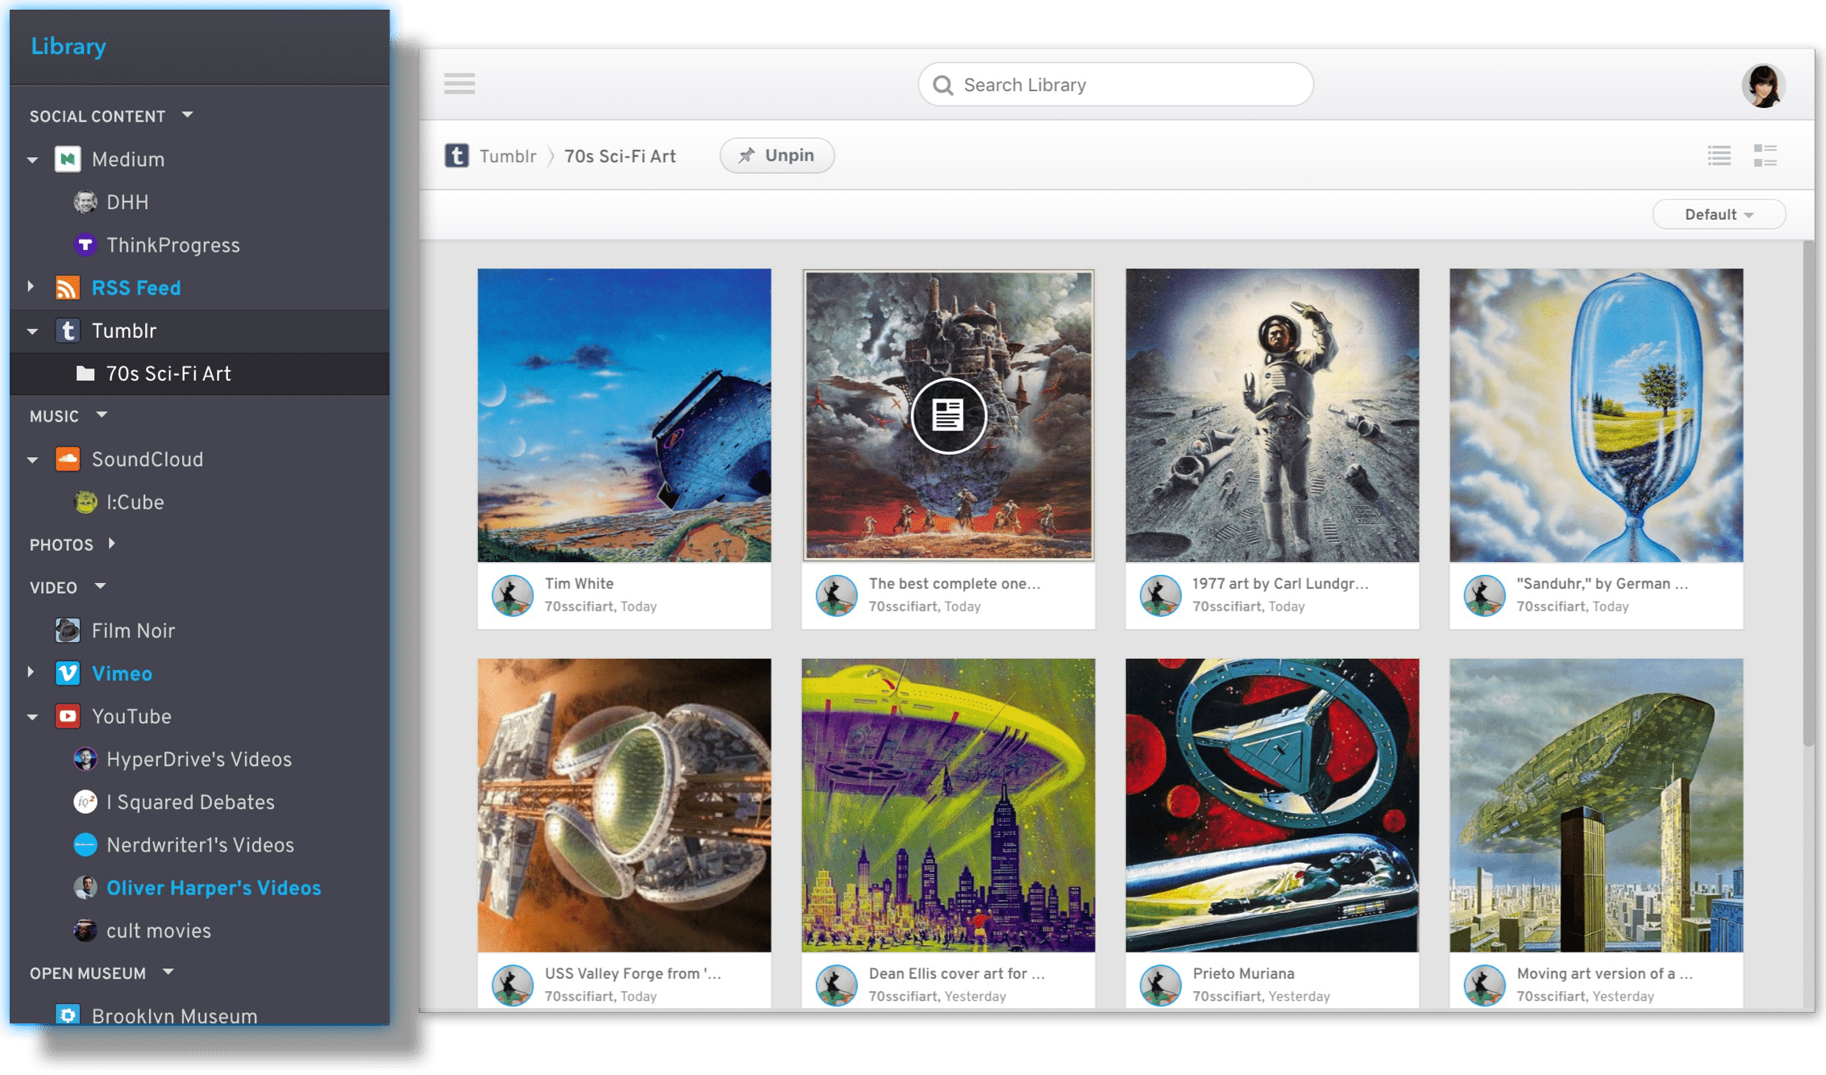Open the Default sort dropdown
The height and width of the screenshot is (1075, 1826).
1718,215
